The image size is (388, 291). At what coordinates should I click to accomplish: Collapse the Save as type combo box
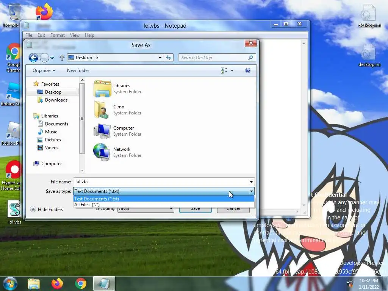coord(252,191)
